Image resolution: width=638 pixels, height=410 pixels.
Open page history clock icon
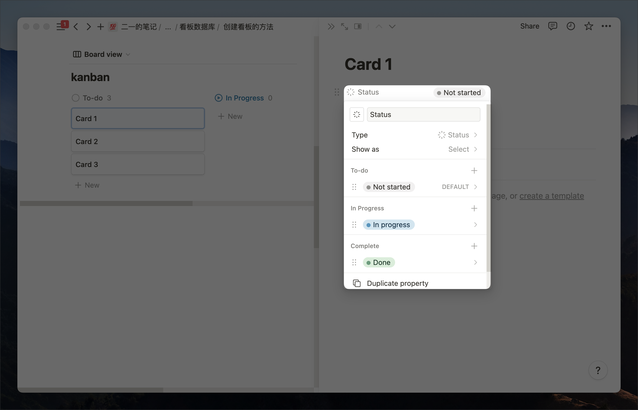click(x=571, y=26)
